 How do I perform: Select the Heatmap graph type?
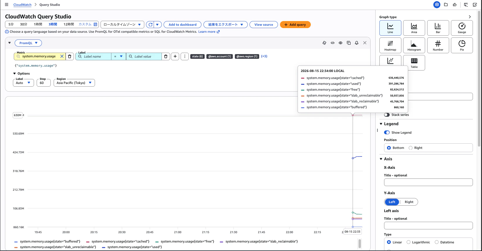pos(390,45)
